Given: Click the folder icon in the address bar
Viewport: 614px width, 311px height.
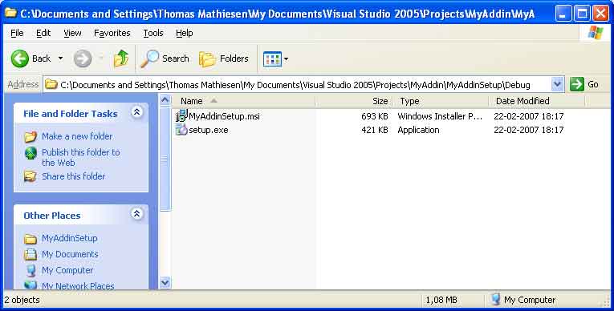Looking at the screenshot, I should [x=51, y=84].
